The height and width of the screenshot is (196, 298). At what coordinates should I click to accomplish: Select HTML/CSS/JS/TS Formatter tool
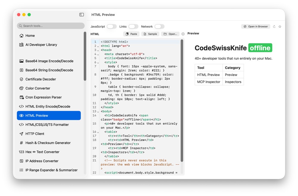tap(49, 125)
